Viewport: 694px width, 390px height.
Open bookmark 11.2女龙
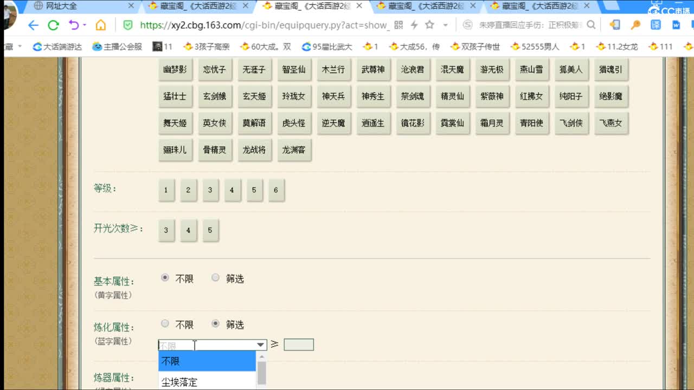pyautogui.click(x=616, y=47)
